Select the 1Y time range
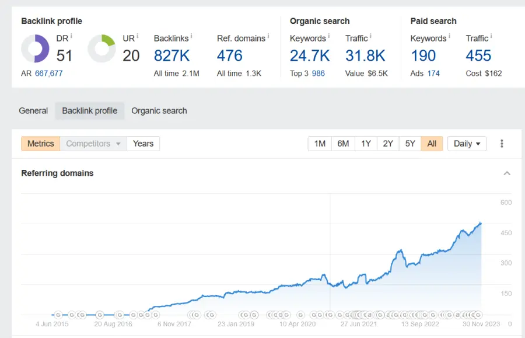Image resolution: width=525 pixels, height=338 pixels. (366, 144)
